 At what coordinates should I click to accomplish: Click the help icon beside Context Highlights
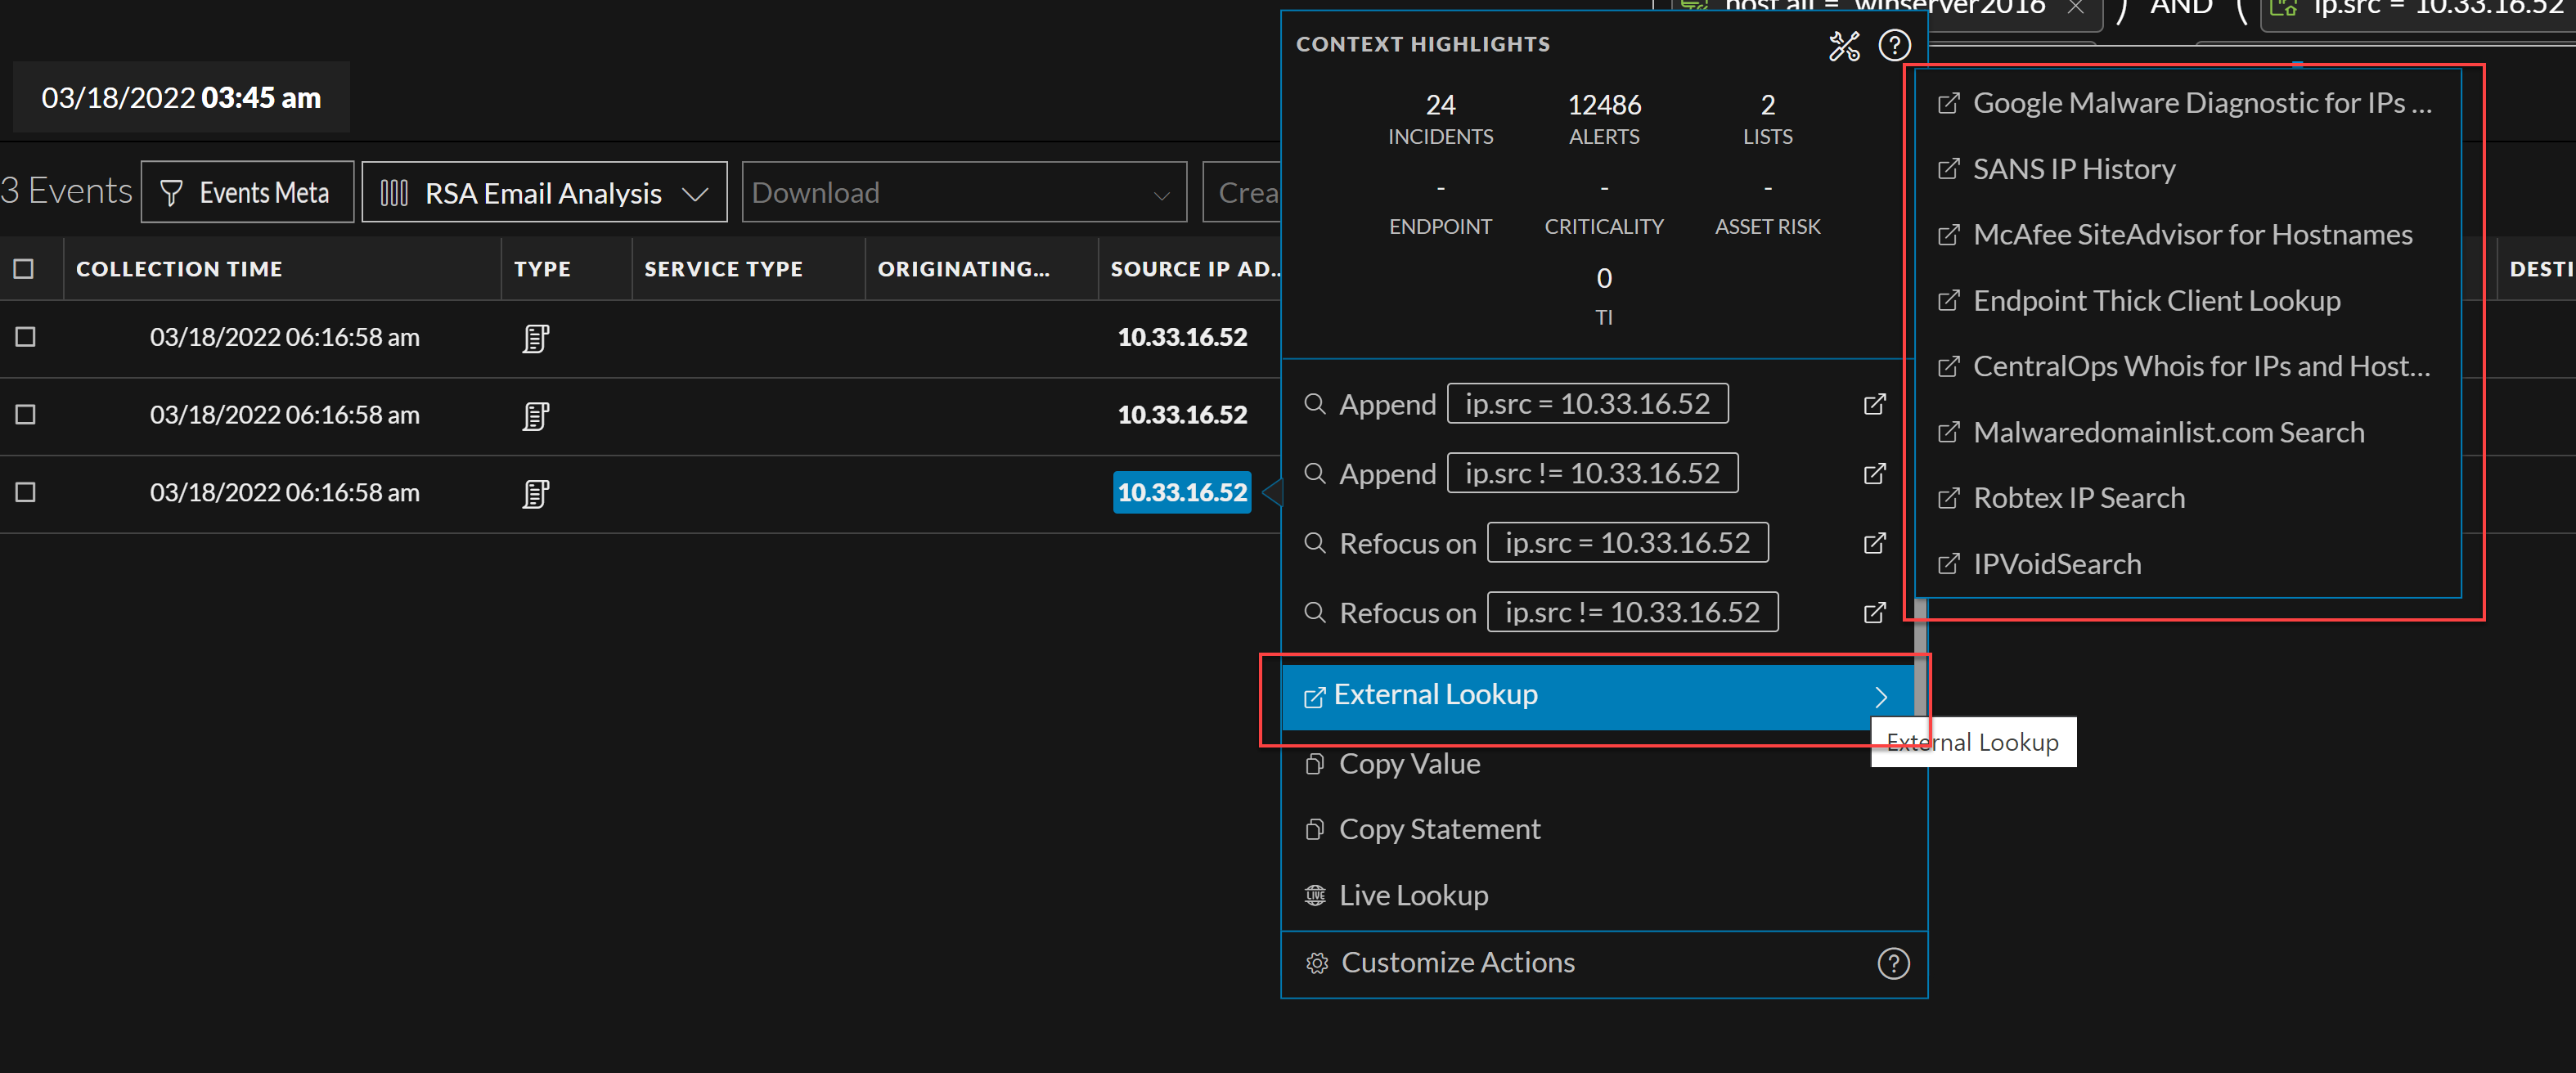[x=1894, y=46]
